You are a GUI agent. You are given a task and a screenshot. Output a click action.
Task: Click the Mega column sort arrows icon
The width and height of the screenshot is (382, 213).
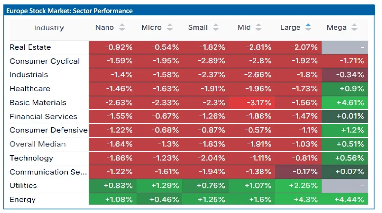point(354,28)
